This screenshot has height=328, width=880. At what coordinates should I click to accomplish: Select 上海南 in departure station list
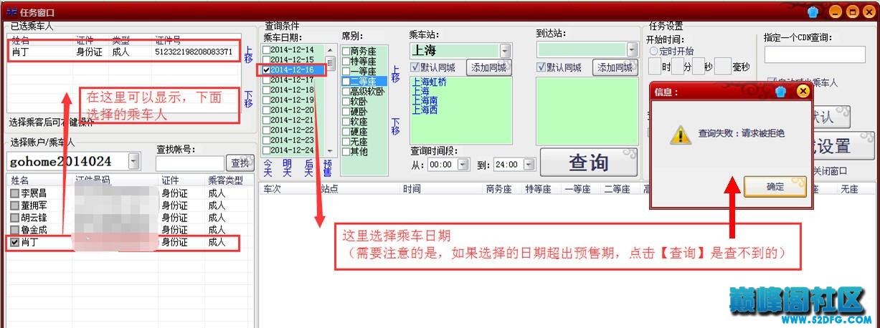(425, 101)
